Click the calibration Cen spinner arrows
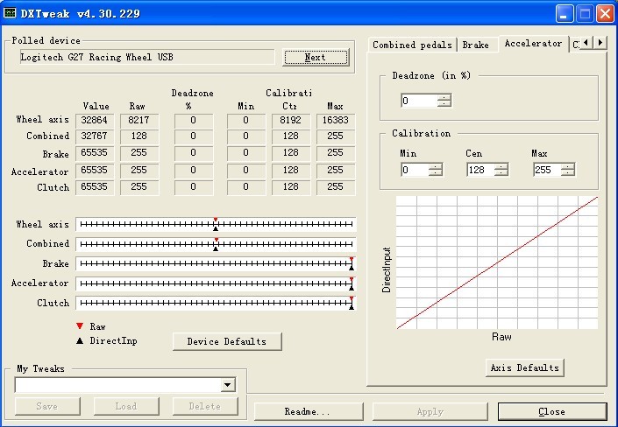The image size is (618, 427). (x=501, y=170)
